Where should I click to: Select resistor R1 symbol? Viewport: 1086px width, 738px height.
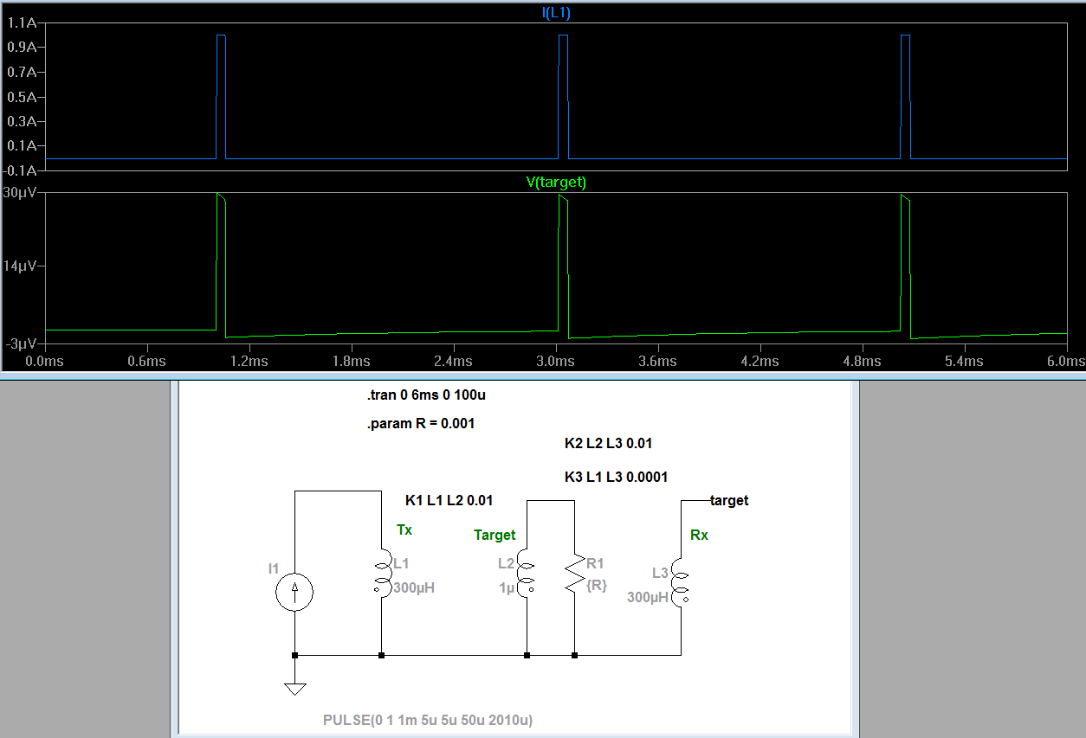(575, 574)
